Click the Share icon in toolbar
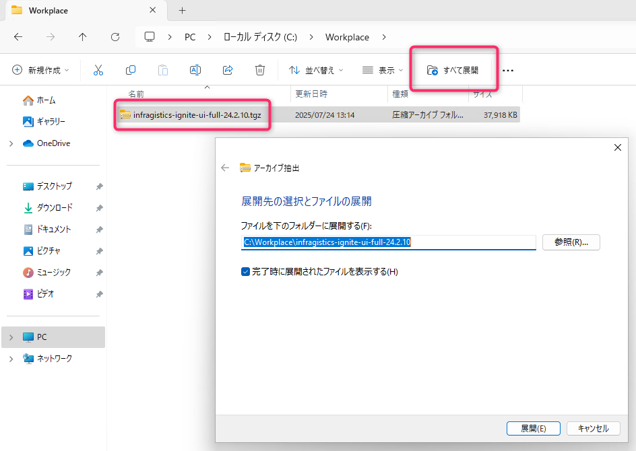The image size is (636, 451). click(x=228, y=70)
